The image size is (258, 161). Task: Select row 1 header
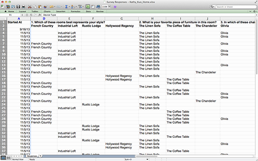[x=3, y=22]
